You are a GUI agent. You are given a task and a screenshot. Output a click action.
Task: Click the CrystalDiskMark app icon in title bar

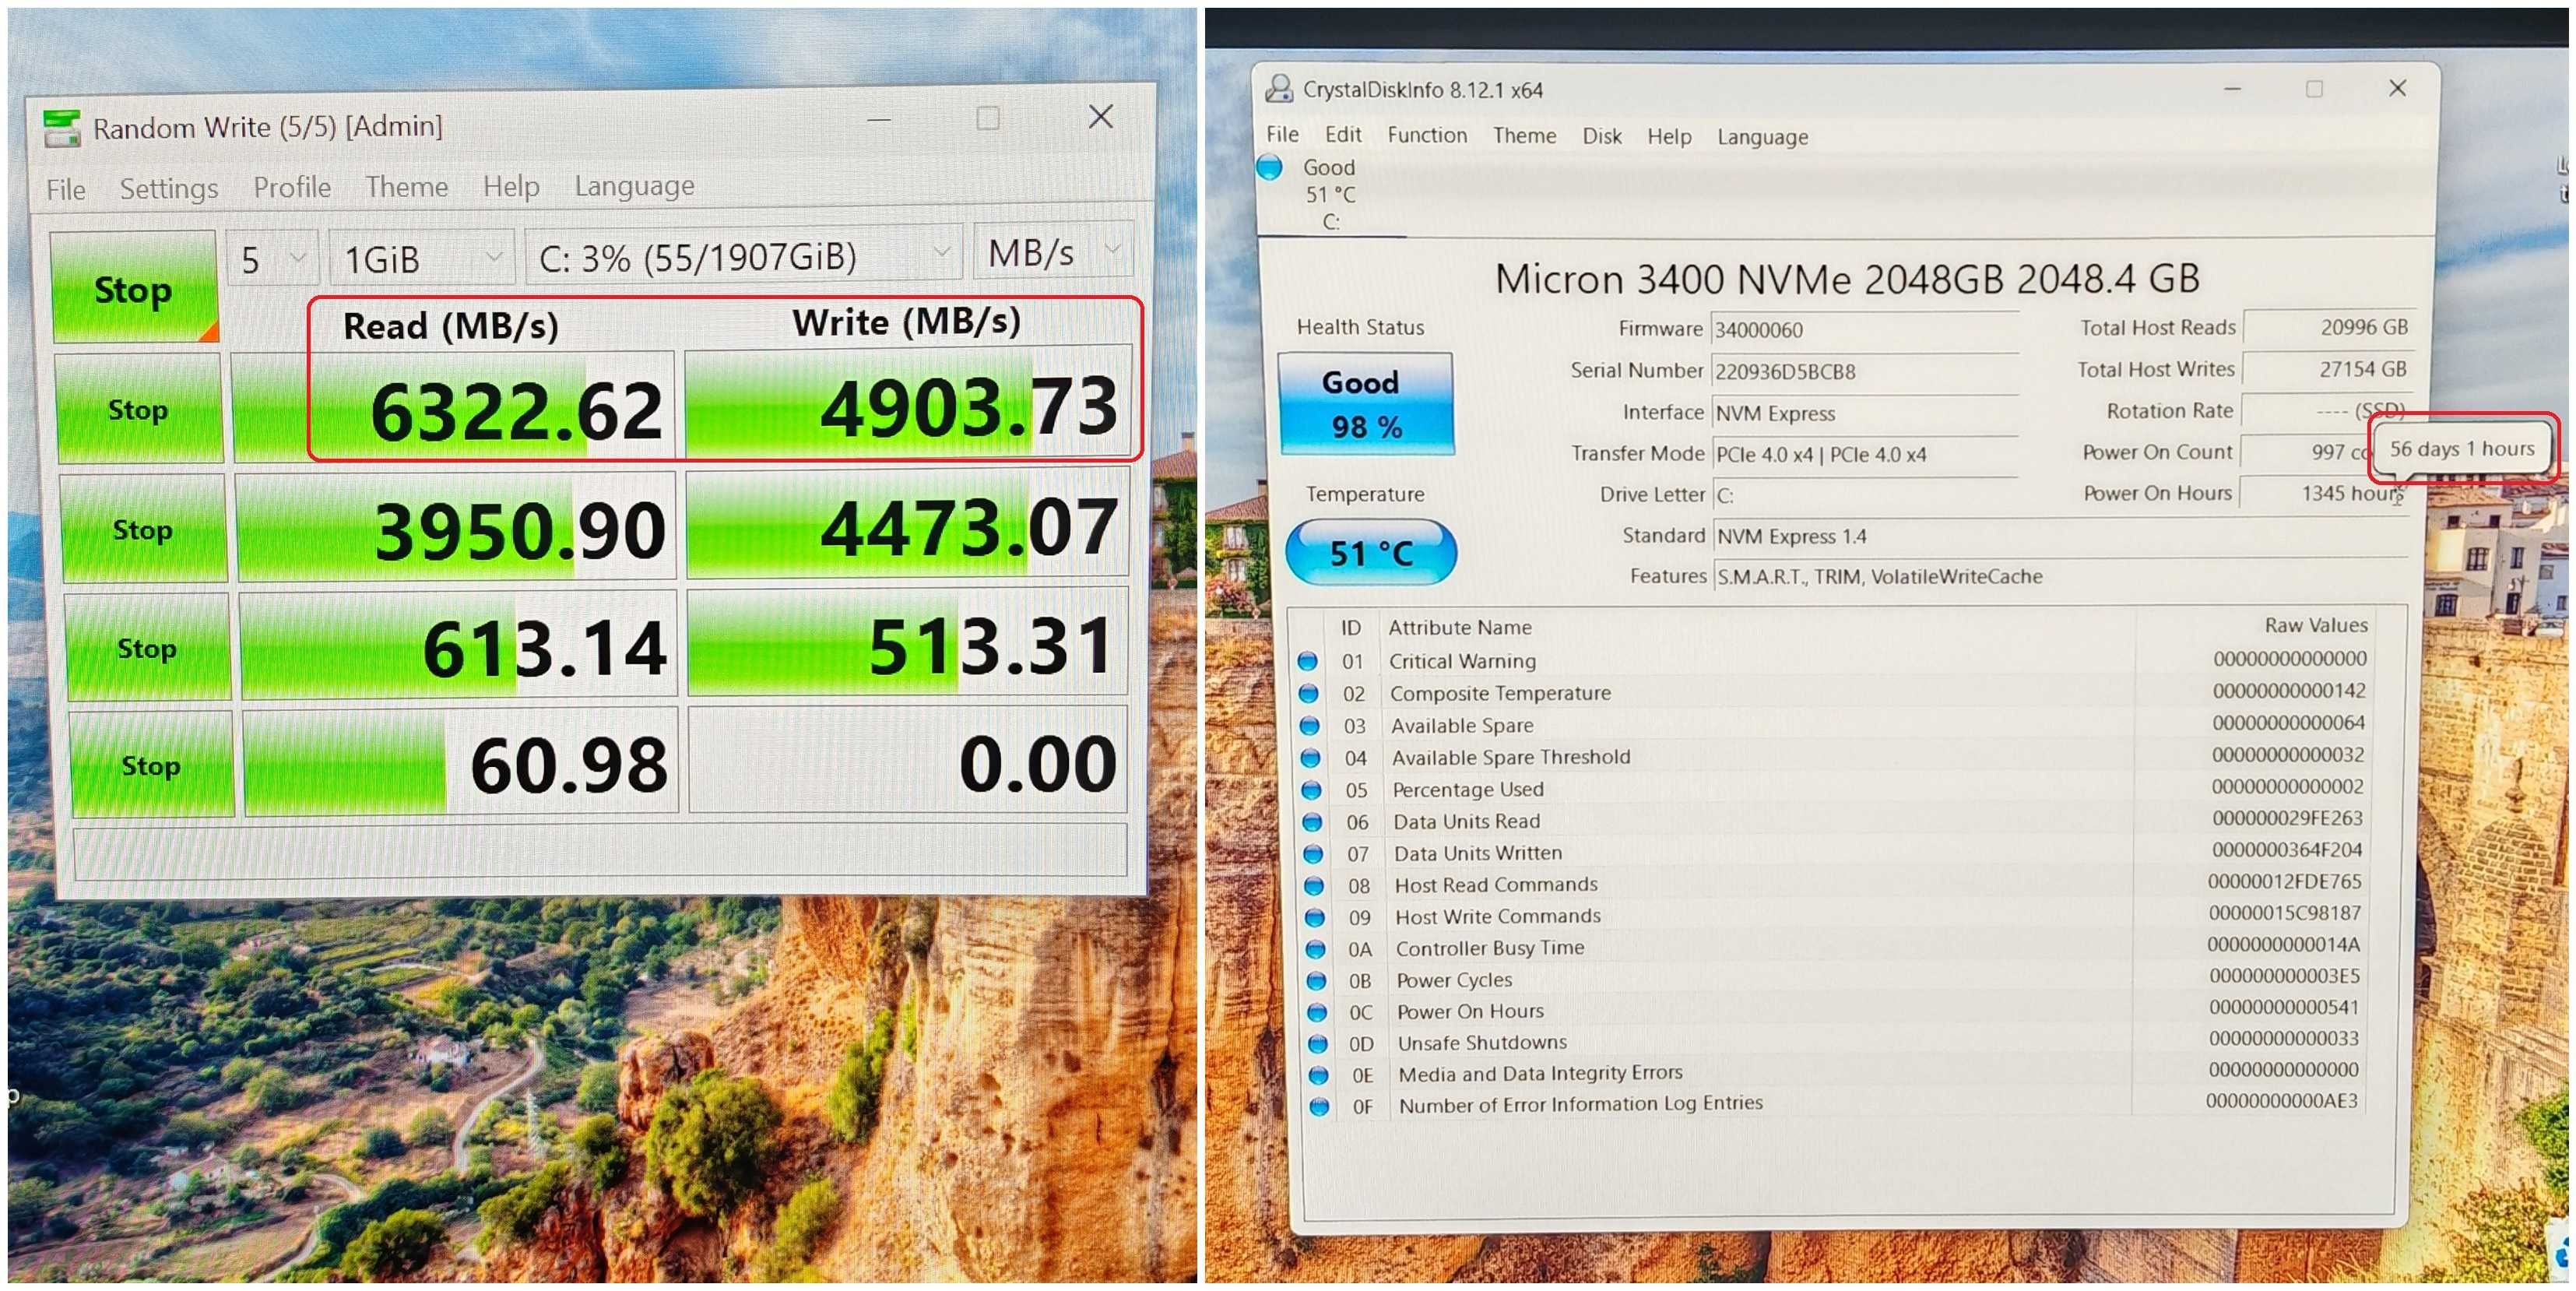pos(61,128)
